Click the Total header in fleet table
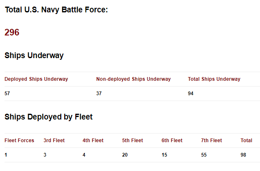 point(246,141)
